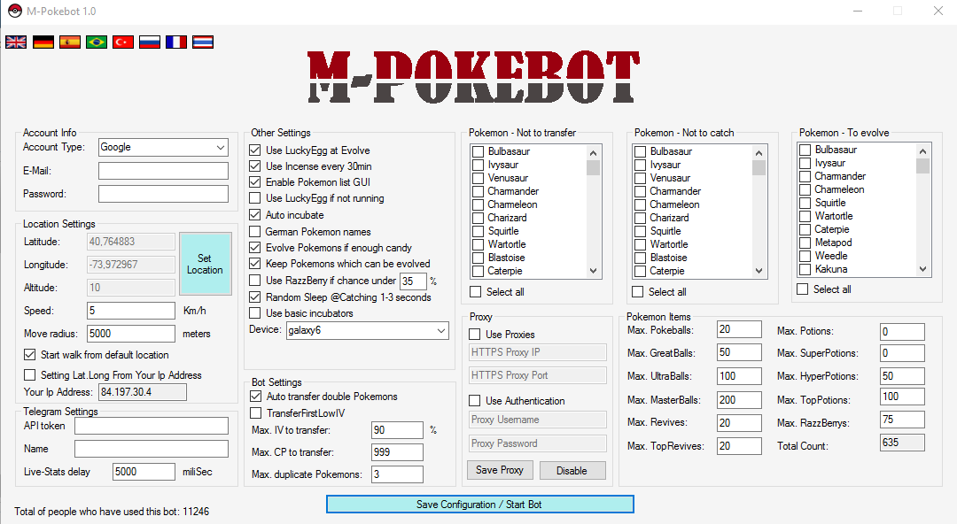Select the German flag language
Screen dimensions: 957x524
43,42
